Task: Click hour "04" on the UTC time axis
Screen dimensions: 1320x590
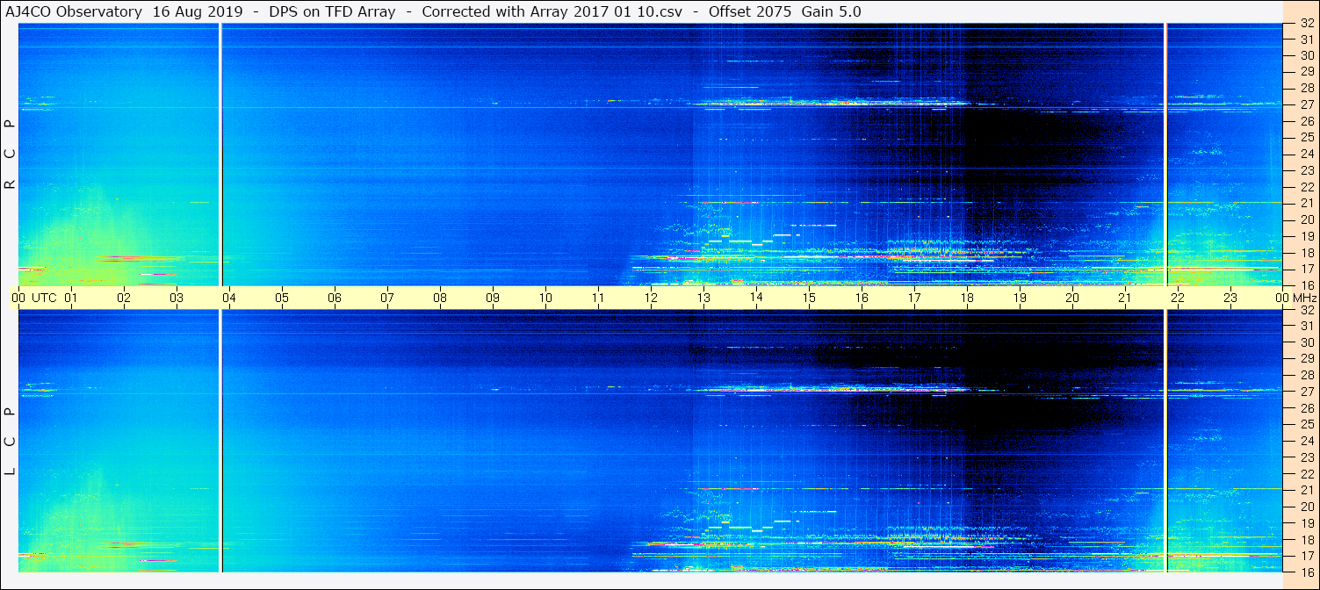Action: pos(229,298)
